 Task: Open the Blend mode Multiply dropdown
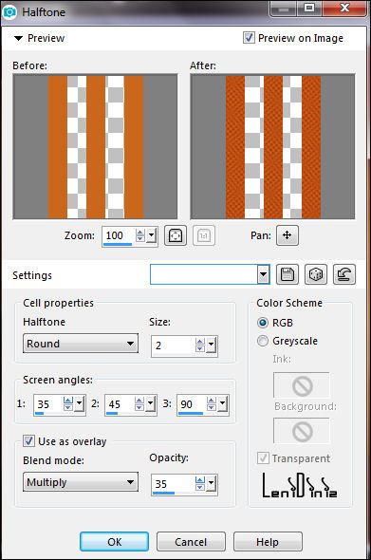tap(81, 482)
